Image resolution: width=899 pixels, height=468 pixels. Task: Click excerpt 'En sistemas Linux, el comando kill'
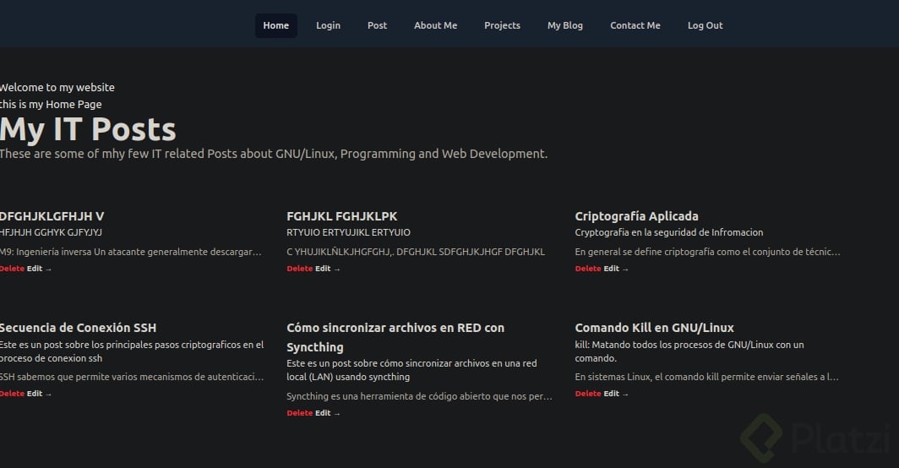tap(706, 377)
